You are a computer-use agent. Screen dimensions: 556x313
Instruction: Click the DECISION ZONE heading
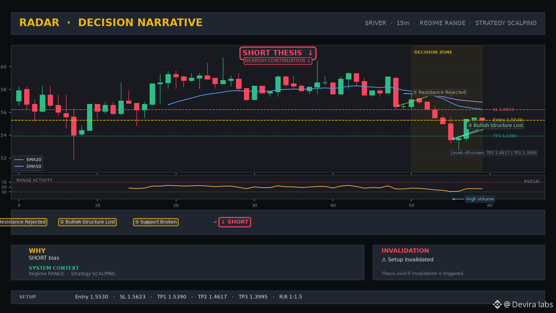coord(433,52)
